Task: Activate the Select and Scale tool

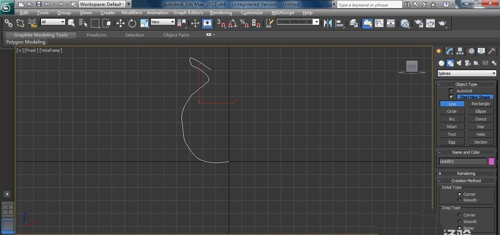Action: coord(144,23)
